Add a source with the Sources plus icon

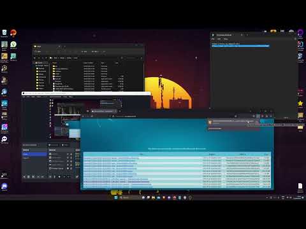50,177
